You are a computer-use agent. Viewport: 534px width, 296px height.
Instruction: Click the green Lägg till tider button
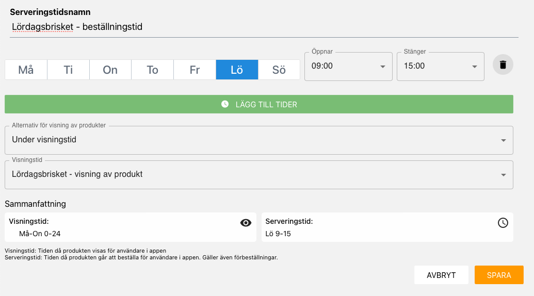pos(259,104)
